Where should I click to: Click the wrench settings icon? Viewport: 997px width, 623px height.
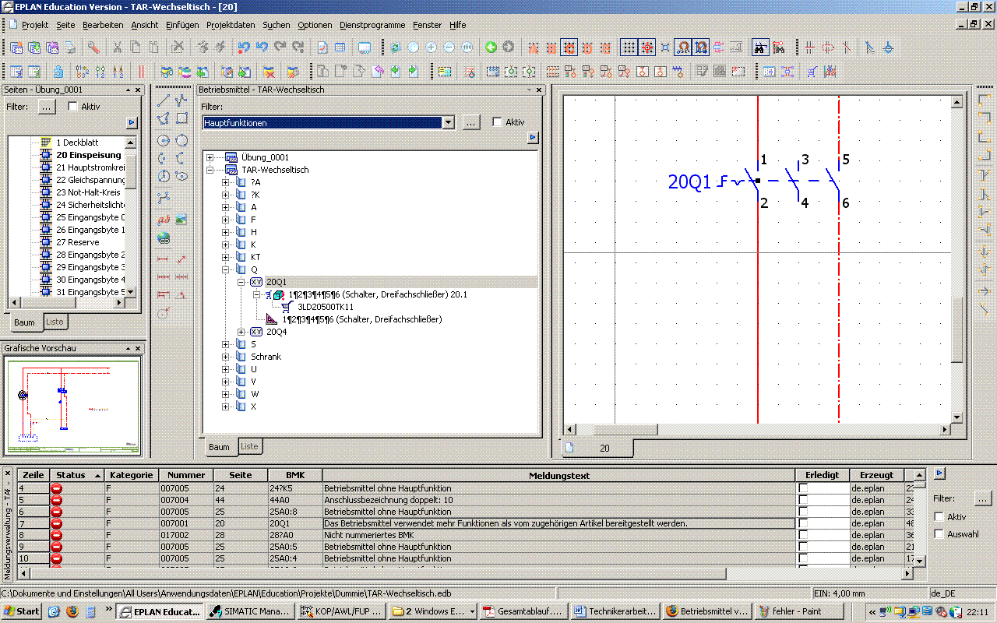93,48
